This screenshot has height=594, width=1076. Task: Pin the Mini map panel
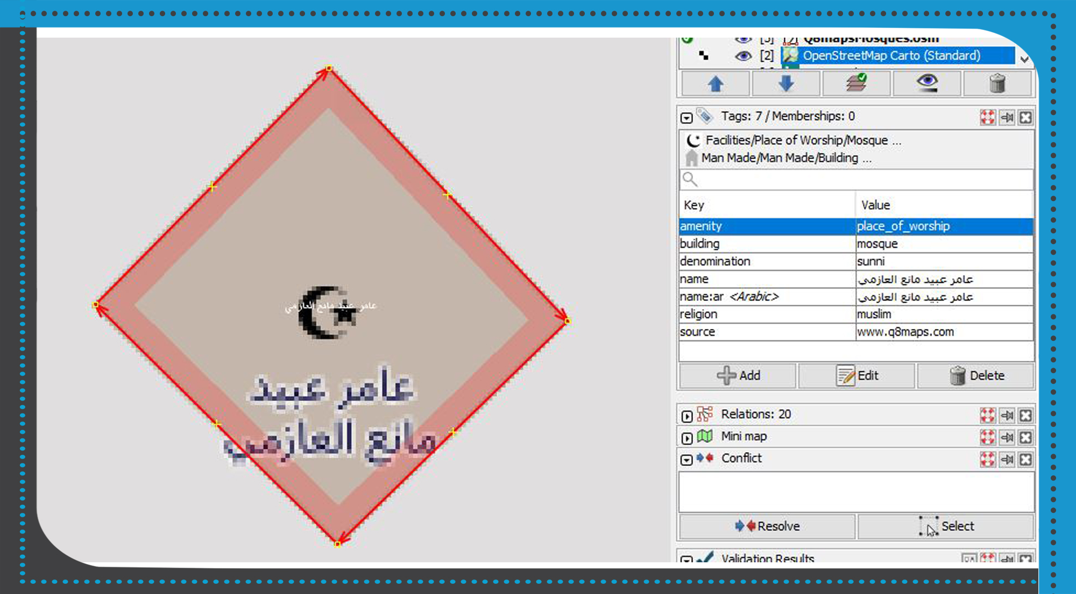[x=1007, y=437]
